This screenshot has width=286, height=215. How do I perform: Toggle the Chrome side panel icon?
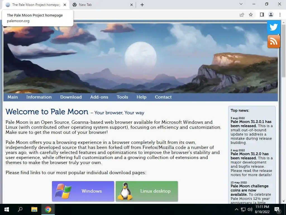[262, 15]
